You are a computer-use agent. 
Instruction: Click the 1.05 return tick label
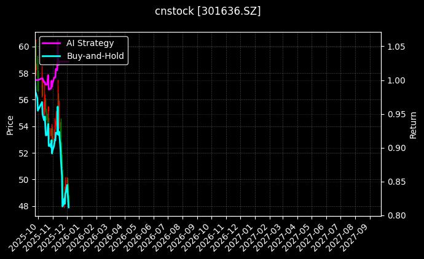point(396,47)
